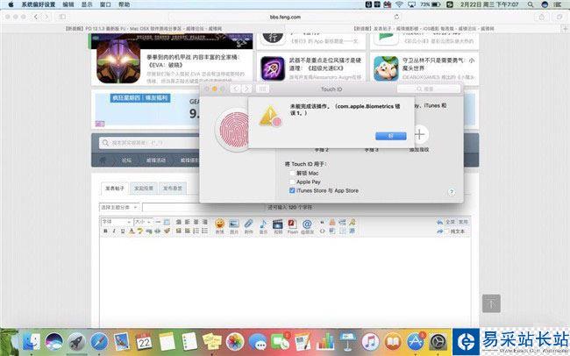Click the back-to-top arrow button
570x356 pixels.
click(x=491, y=303)
